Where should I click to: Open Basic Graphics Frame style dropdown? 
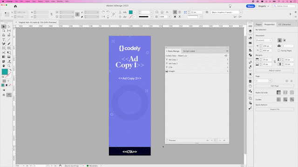(x=241, y=13)
